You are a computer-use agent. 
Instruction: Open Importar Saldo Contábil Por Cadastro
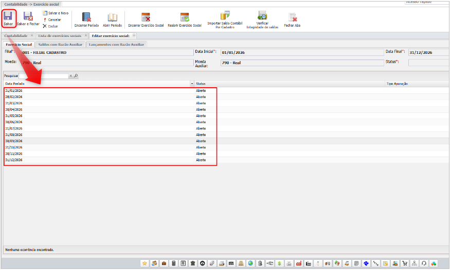tap(225, 15)
